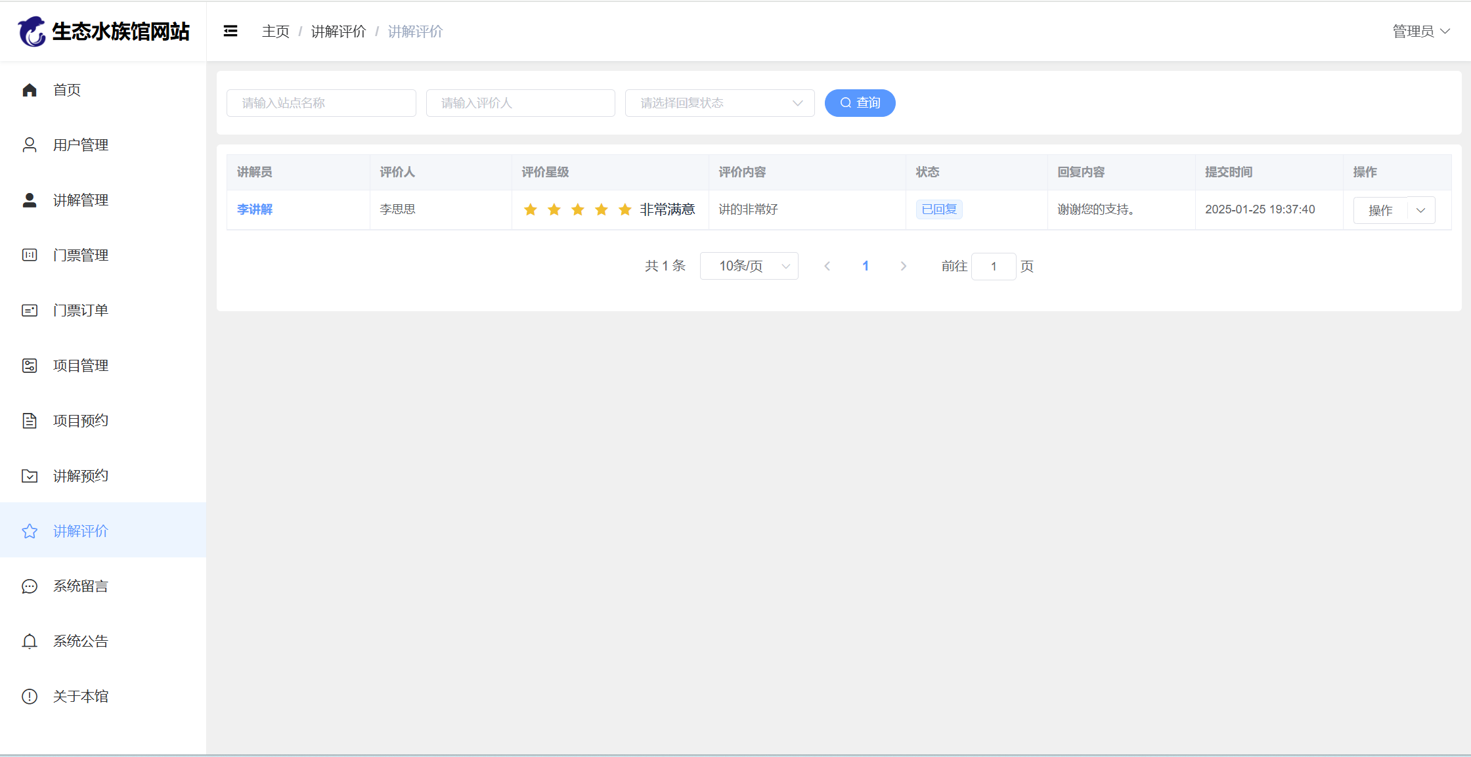This screenshot has height=757, width=1471.
Task: Click the 查询 search button
Action: pyautogui.click(x=860, y=103)
